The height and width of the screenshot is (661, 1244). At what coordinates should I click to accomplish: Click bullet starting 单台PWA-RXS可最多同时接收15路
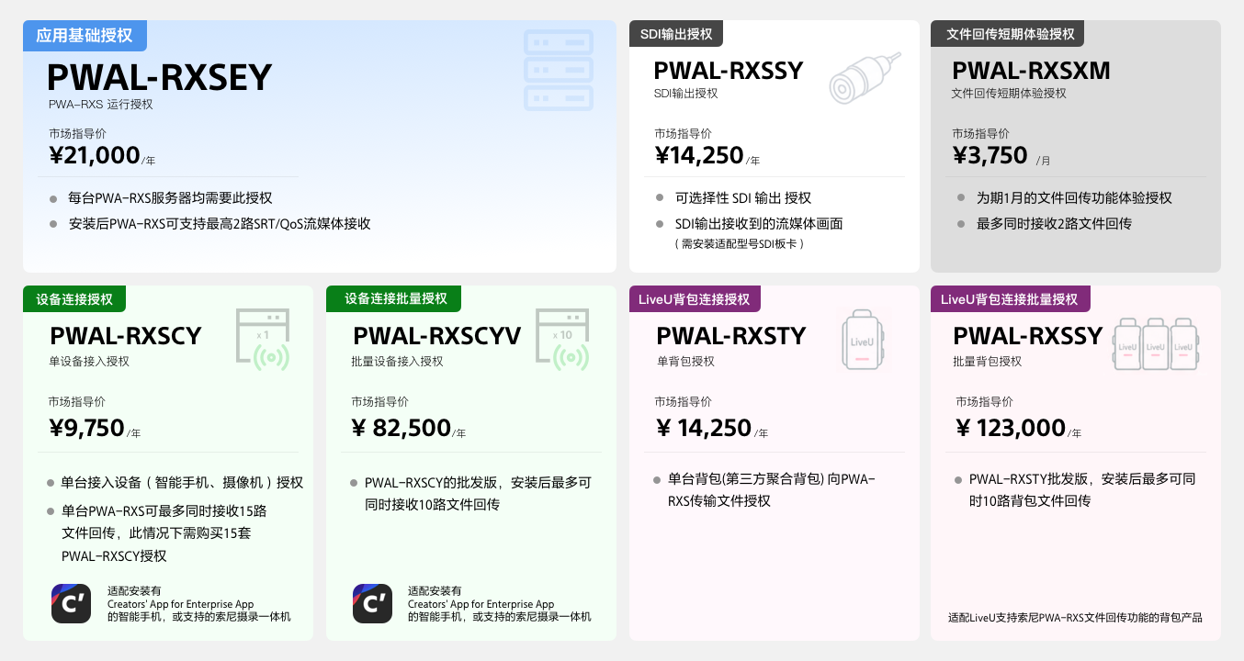pos(164,533)
